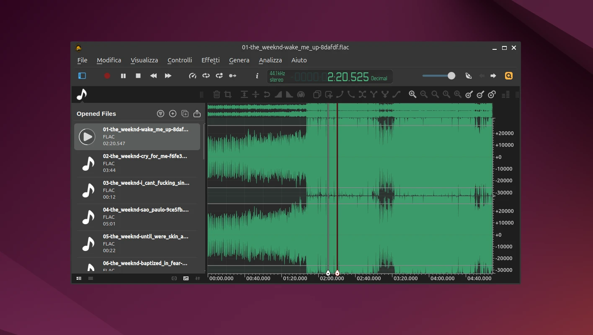Open the file info panel
593x335 pixels.
[x=257, y=76]
